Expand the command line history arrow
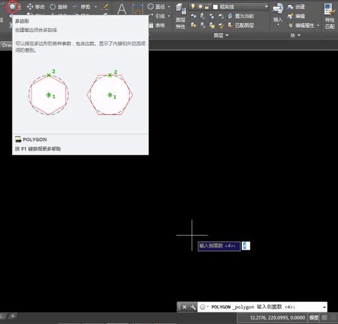Viewport: 338px width, 324px height. coord(324,307)
